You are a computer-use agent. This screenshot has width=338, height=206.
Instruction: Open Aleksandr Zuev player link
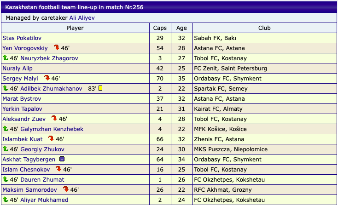click(24, 119)
